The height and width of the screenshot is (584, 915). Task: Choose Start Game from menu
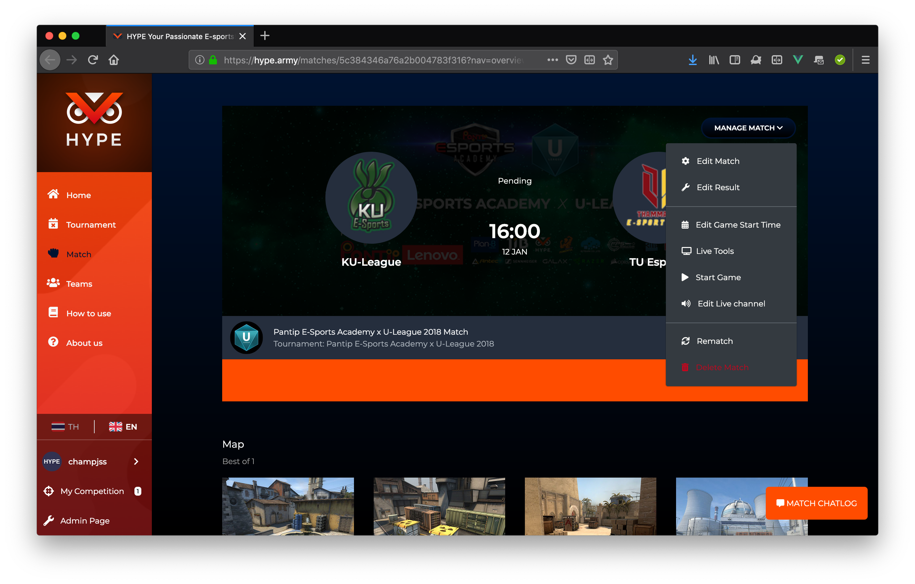[717, 277]
